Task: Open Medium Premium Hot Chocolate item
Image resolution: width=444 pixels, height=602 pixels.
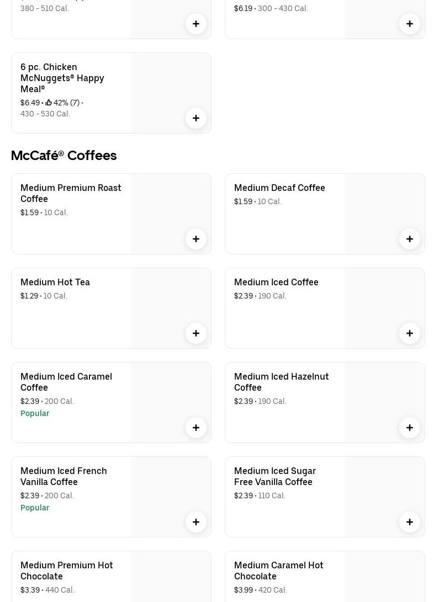Action: [x=66, y=571]
